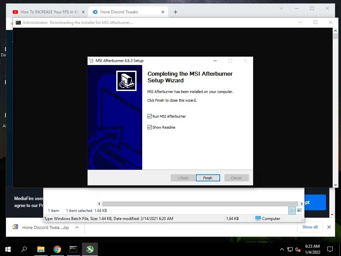The width and height of the screenshot is (341, 256).
Task: Click File Explorer horizontal scroll right arrow
Action: click(x=301, y=204)
